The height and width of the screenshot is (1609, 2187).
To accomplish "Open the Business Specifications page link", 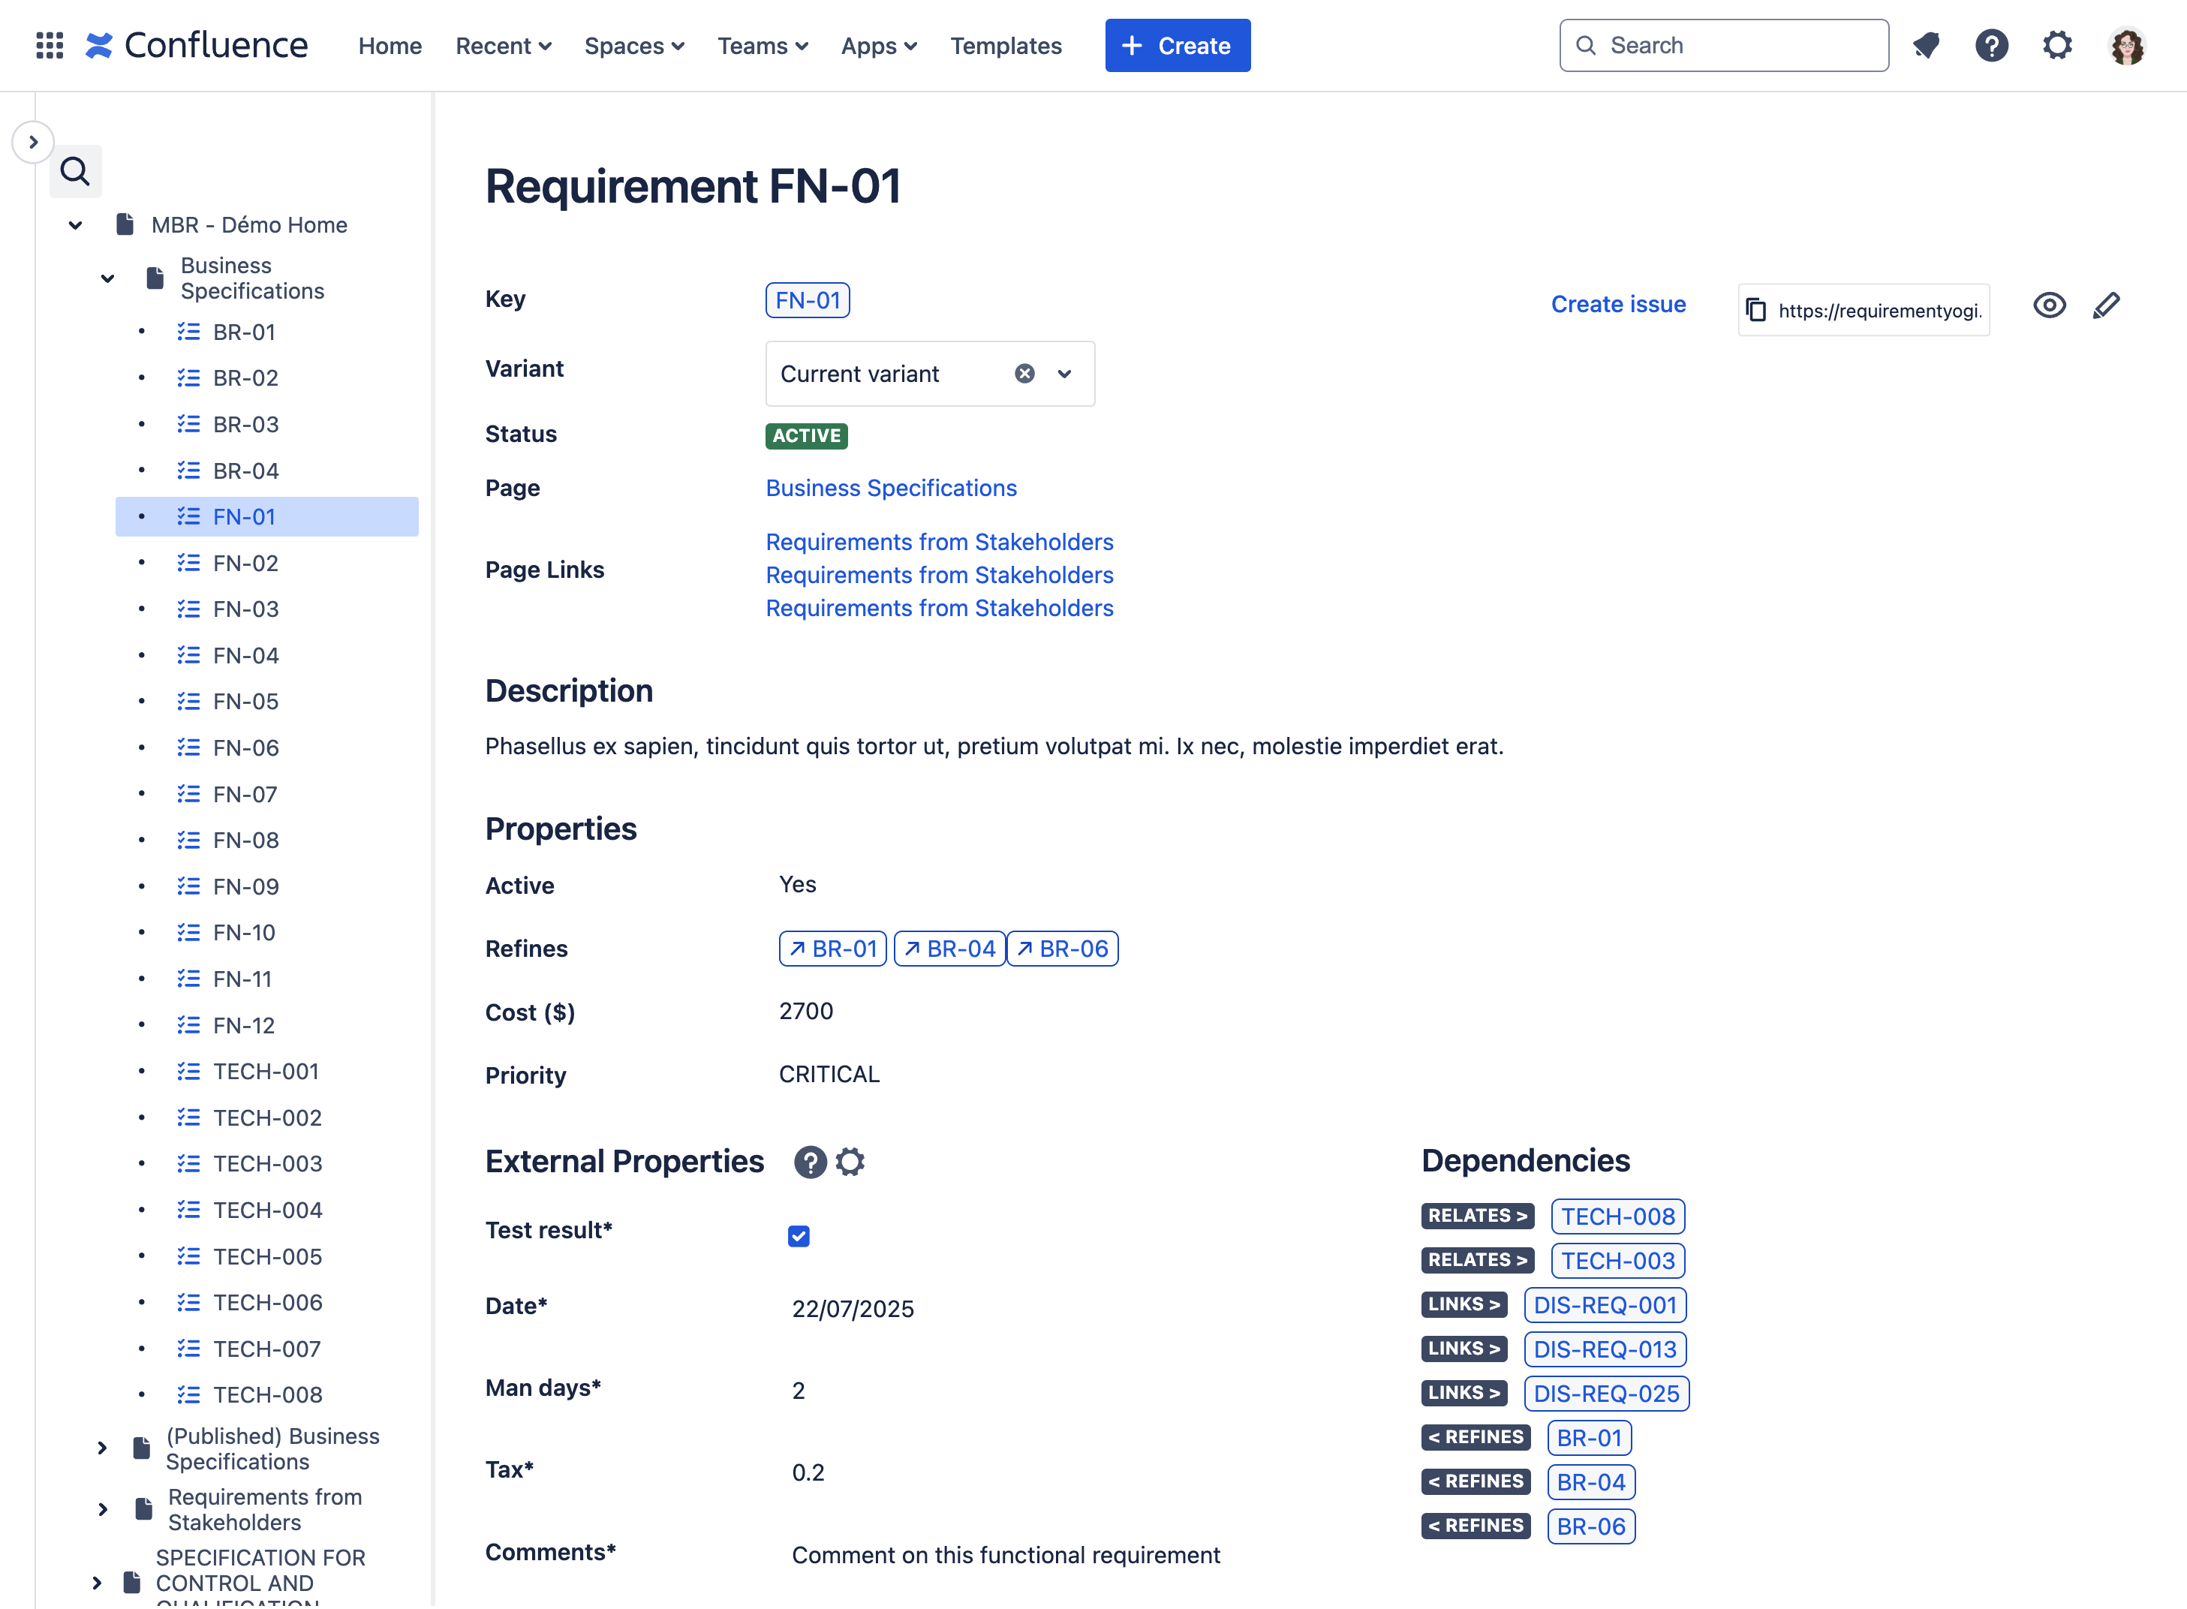I will (892, 489).
